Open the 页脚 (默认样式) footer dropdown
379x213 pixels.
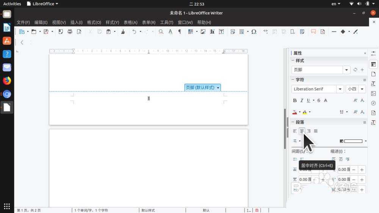pyautogui.click(x=218, y=88)
